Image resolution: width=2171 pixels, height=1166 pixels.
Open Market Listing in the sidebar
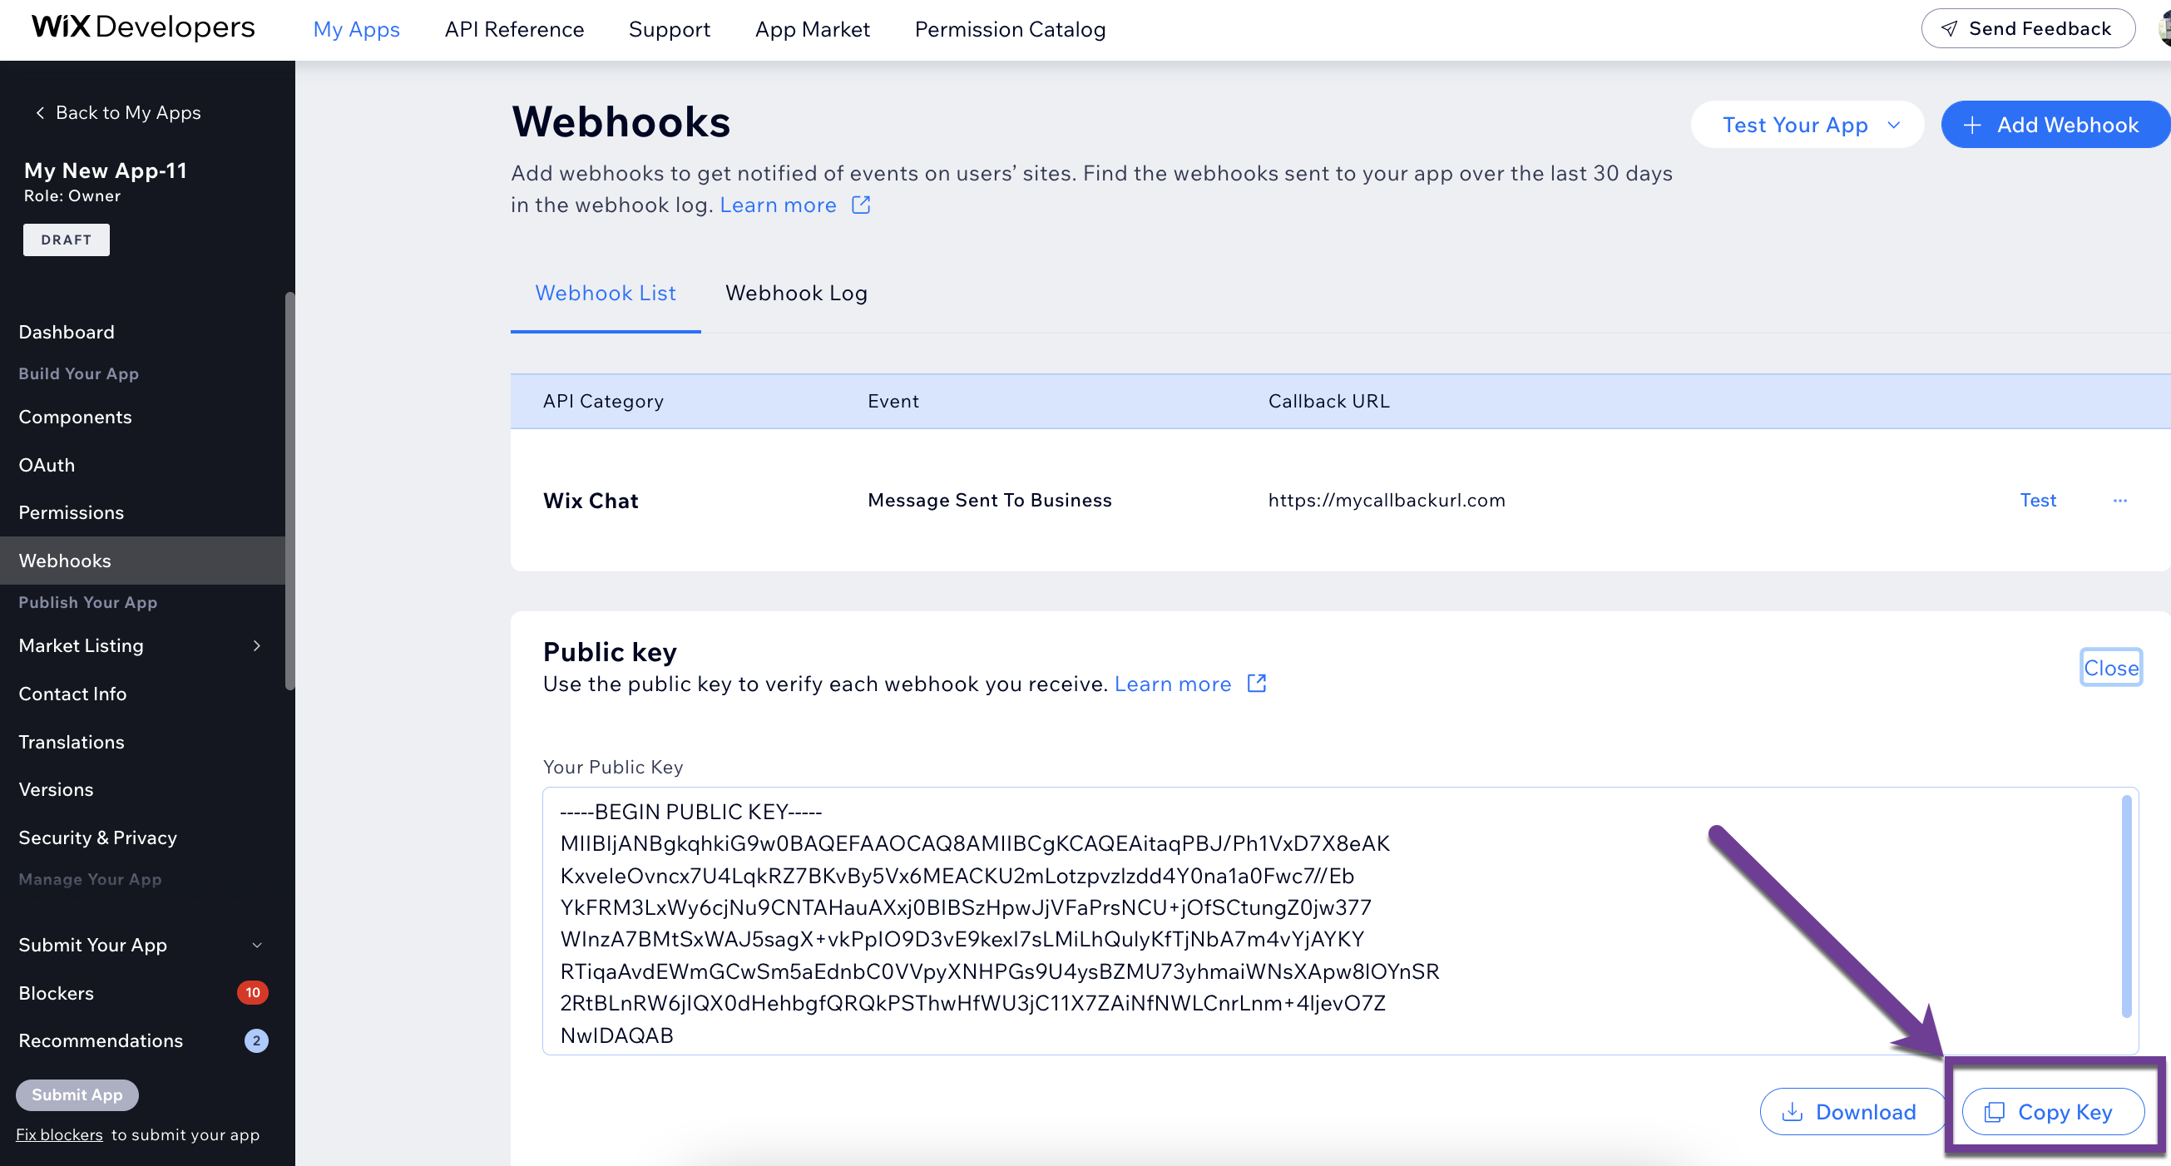(81, 645)
